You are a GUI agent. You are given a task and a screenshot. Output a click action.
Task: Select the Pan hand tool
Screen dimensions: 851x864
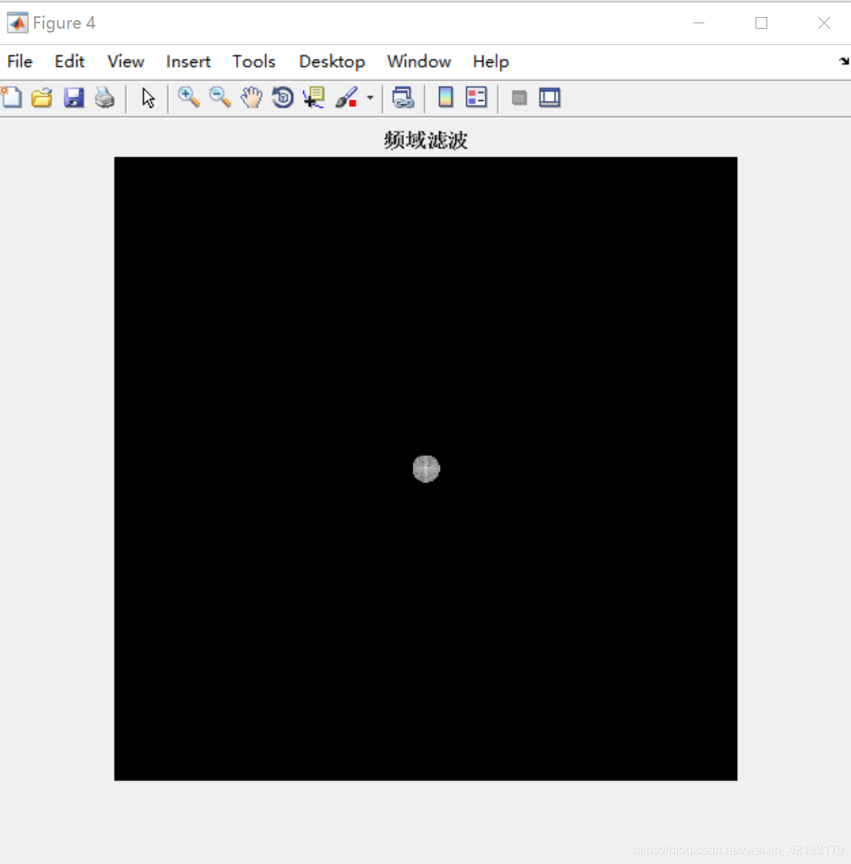251,98
